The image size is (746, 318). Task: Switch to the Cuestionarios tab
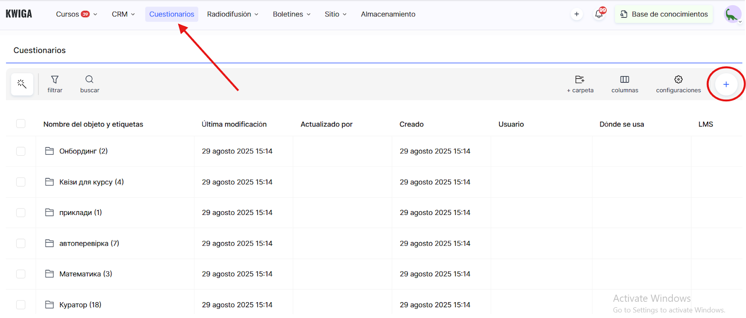coord(172,14)
